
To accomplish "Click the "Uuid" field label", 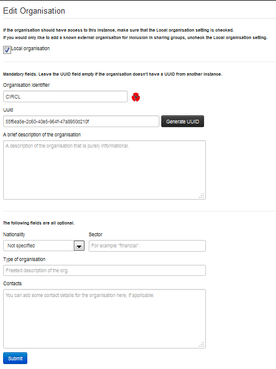I will point(8,110).
